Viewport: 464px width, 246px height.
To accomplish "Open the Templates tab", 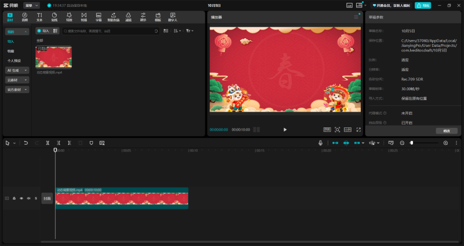I will coord(158,17).
